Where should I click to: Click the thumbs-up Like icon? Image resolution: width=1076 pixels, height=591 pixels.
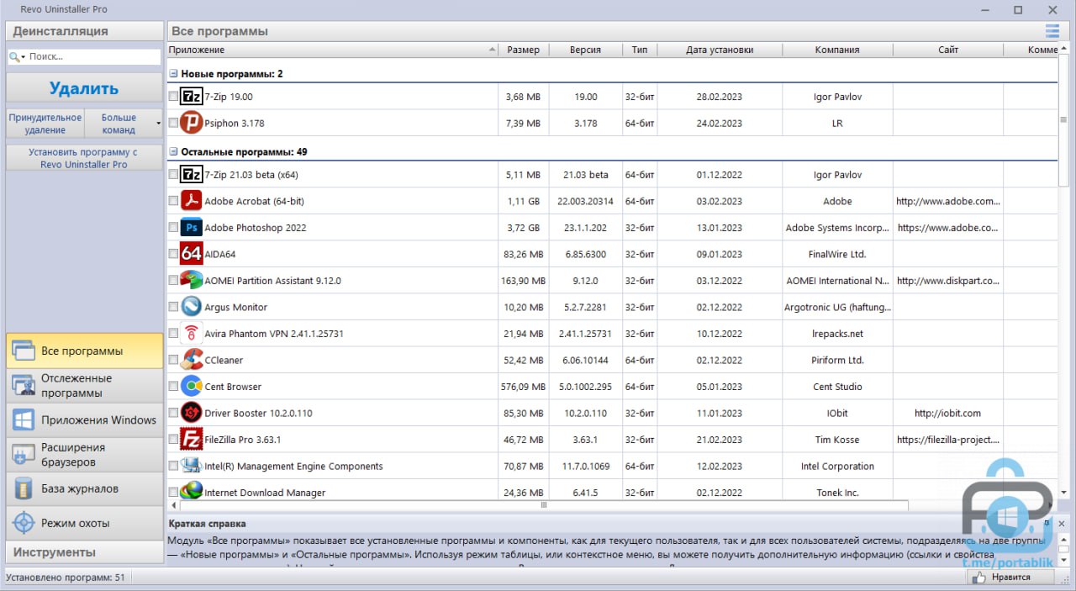click(x=978, y=578)
